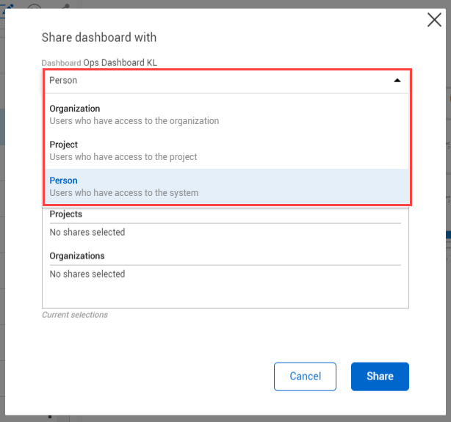The width and height of the screenshot is (451, 422).
Task: Click the blue Share button
Action: [380, 376]
